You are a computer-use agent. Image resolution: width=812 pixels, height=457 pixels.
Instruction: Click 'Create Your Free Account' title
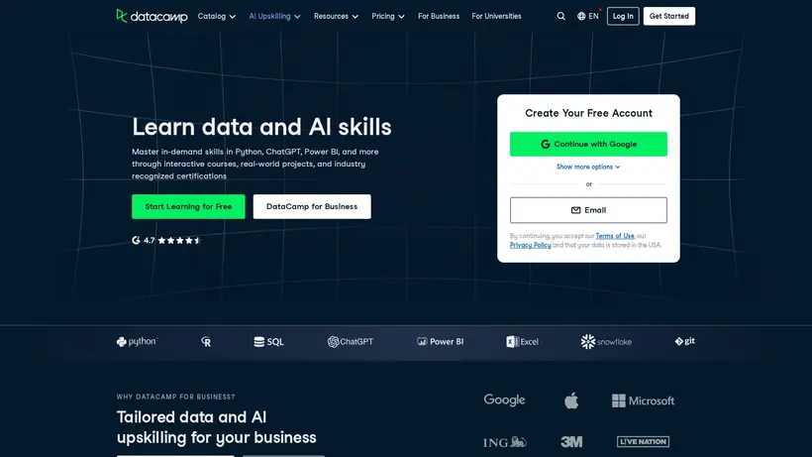click(588, 113)
